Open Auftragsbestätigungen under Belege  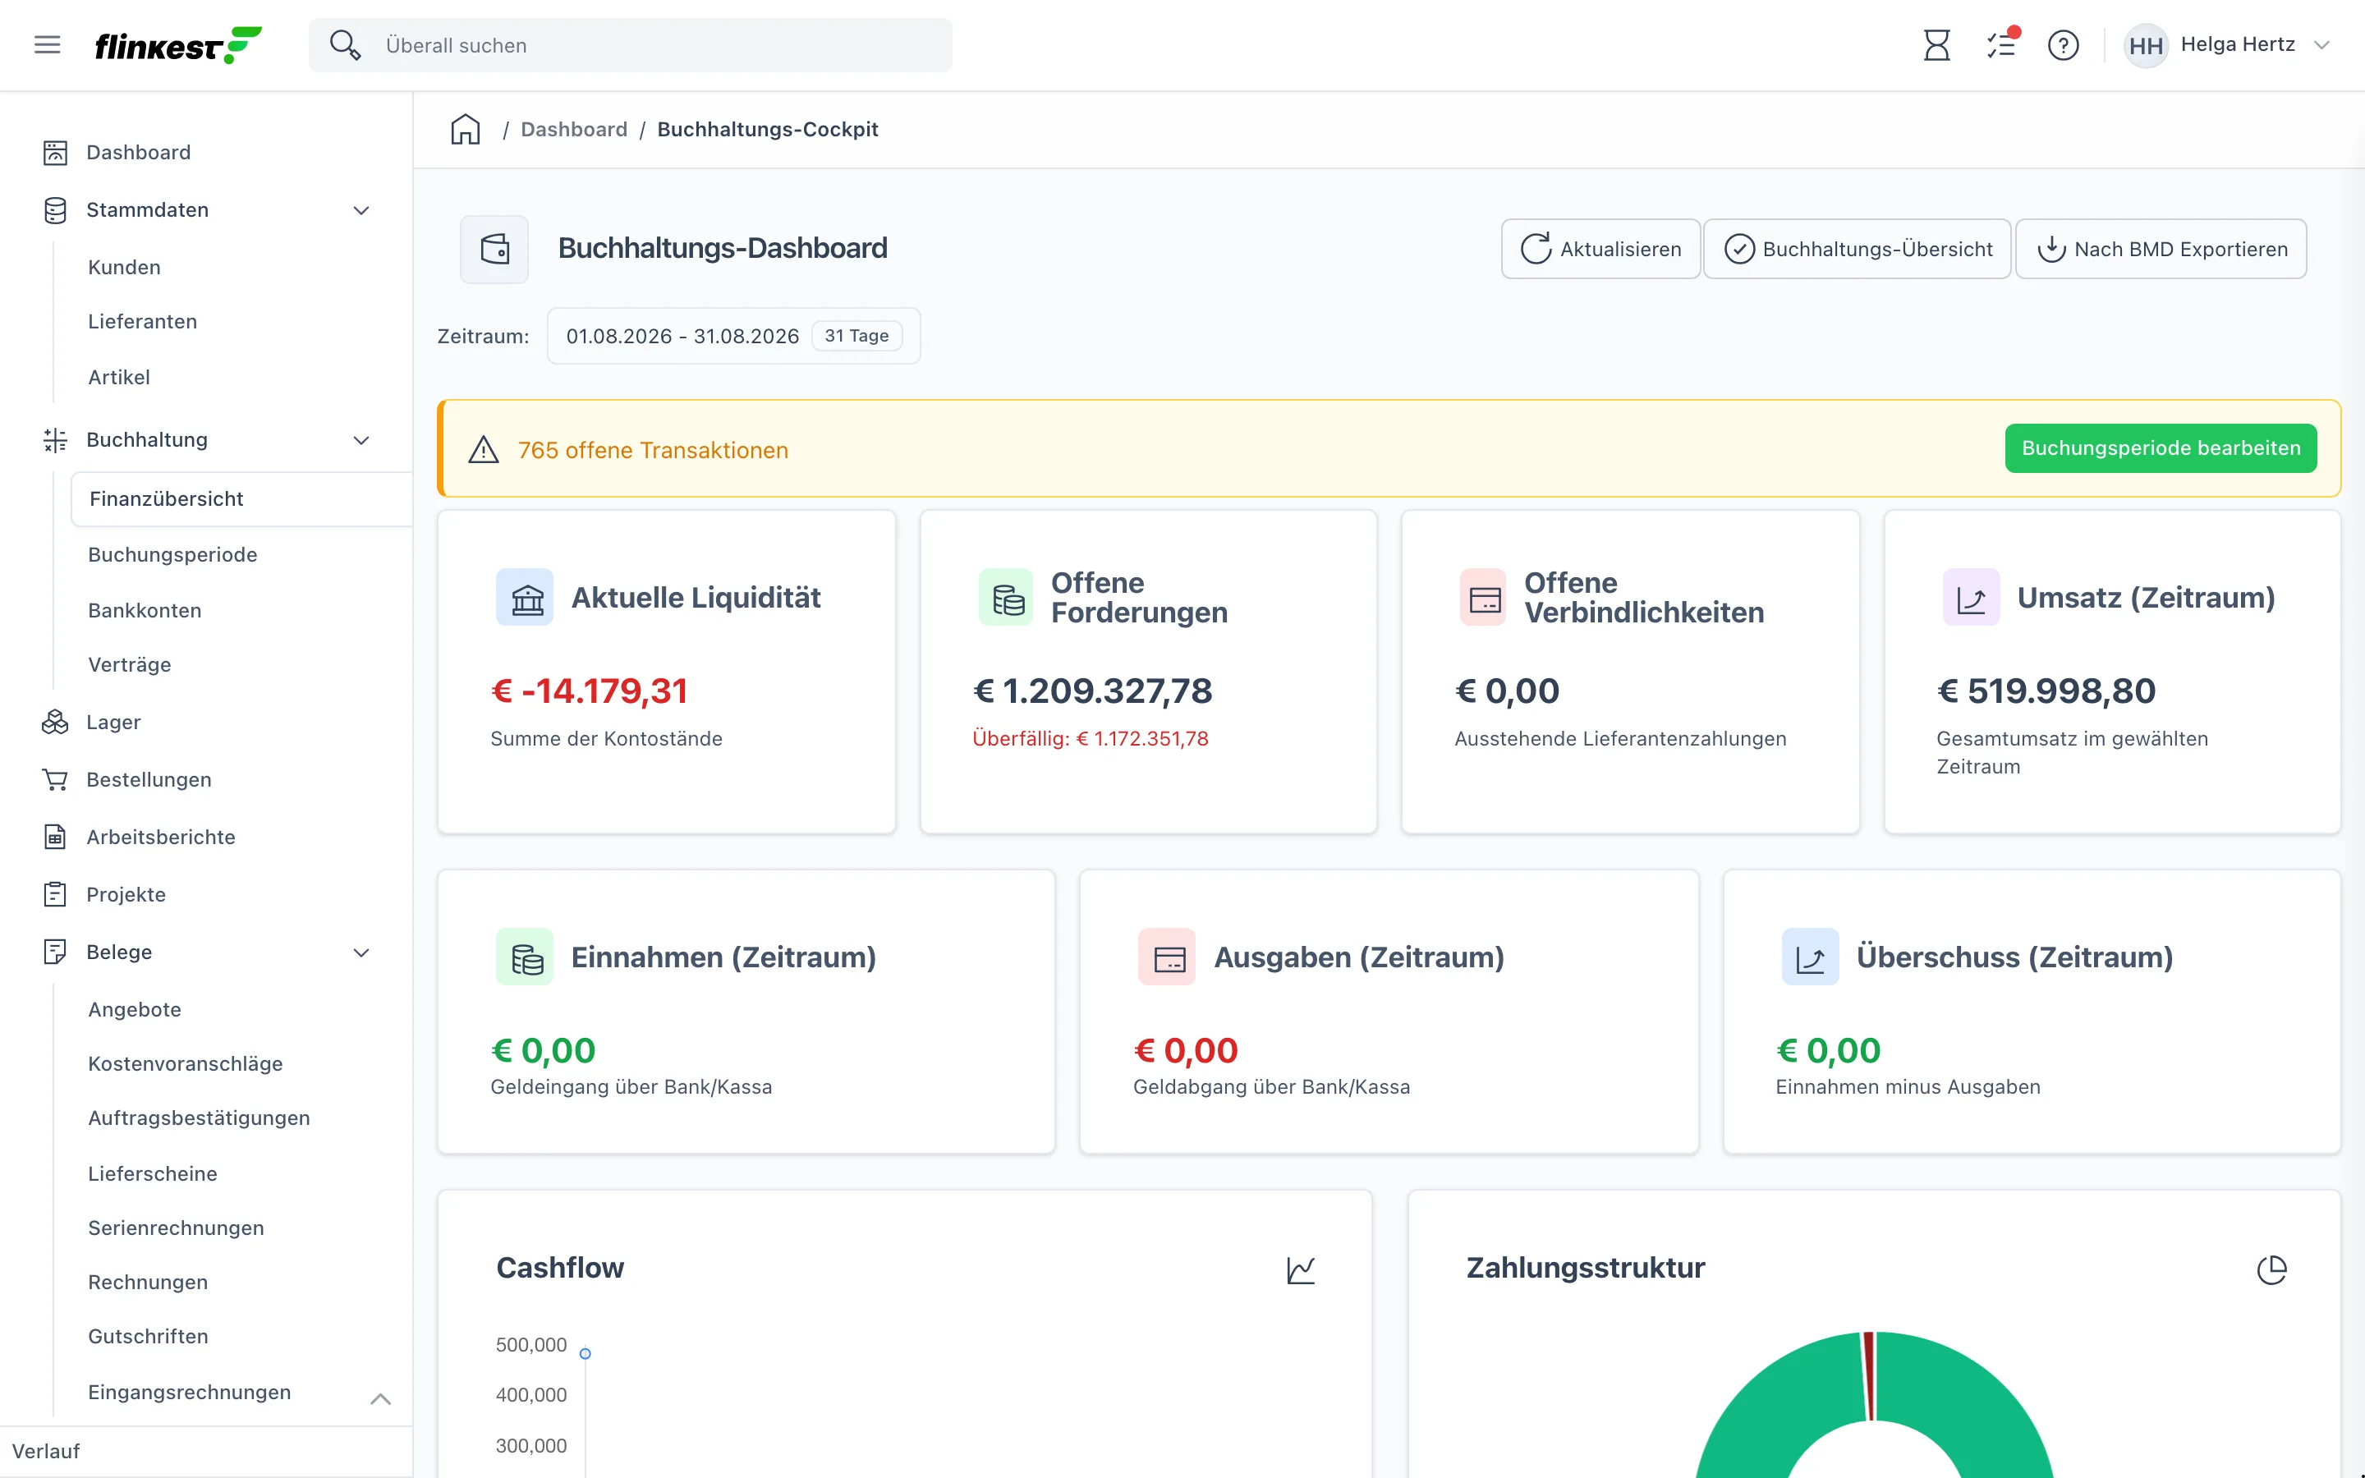point(200,1118)
